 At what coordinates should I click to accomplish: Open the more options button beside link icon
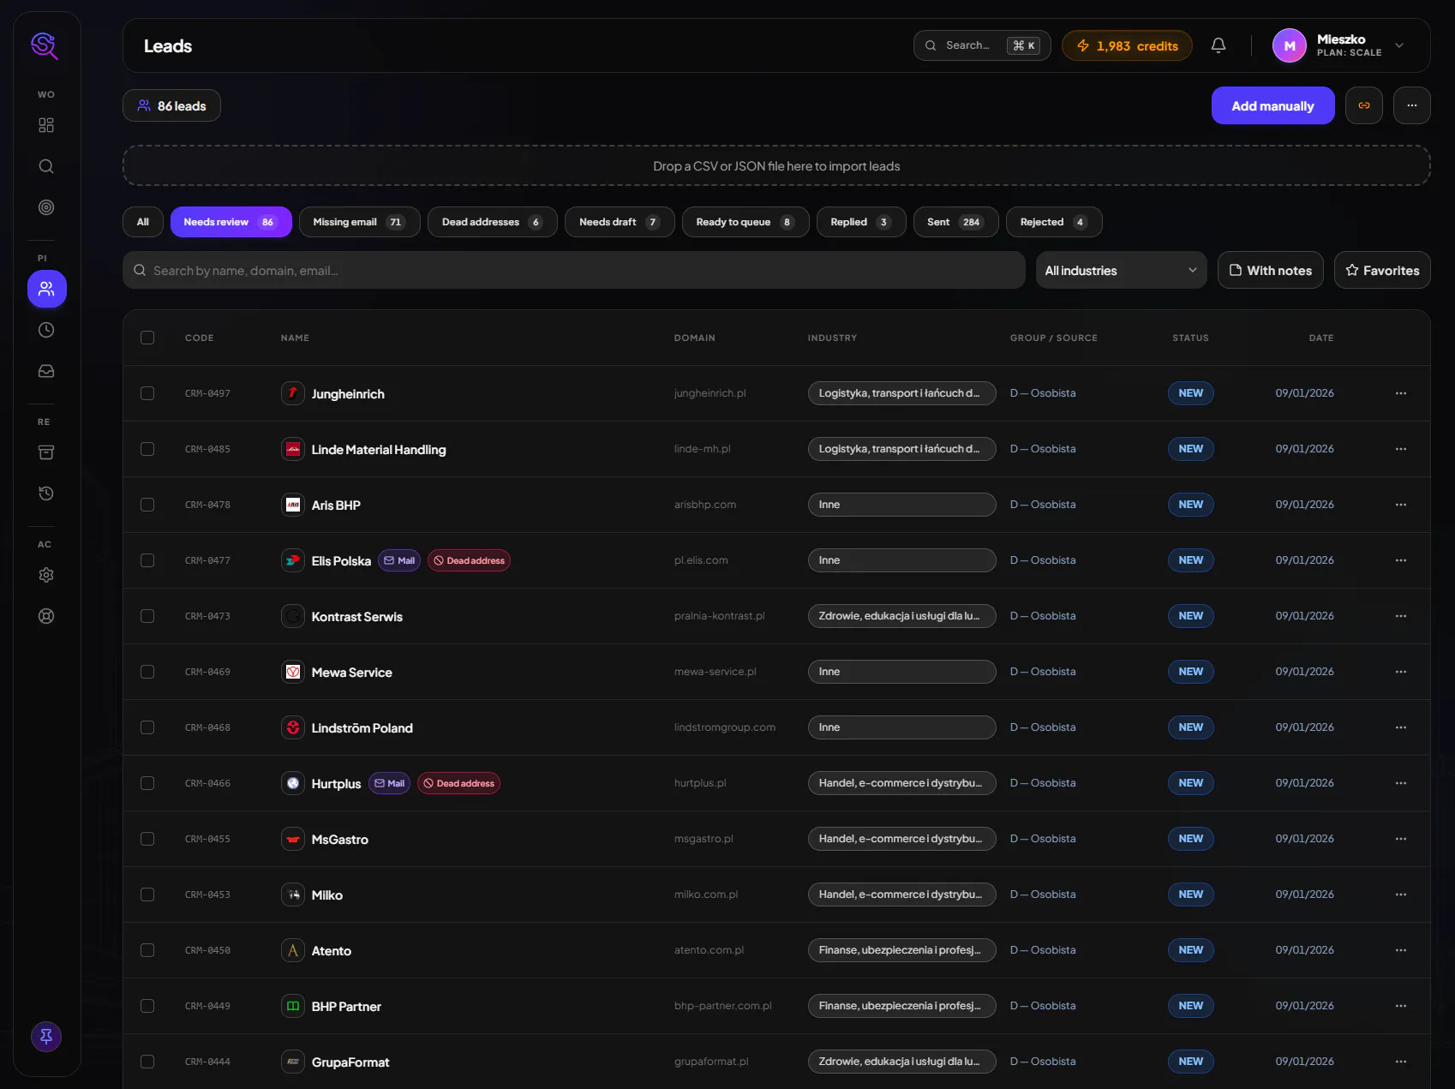(x=1412, y=105)
